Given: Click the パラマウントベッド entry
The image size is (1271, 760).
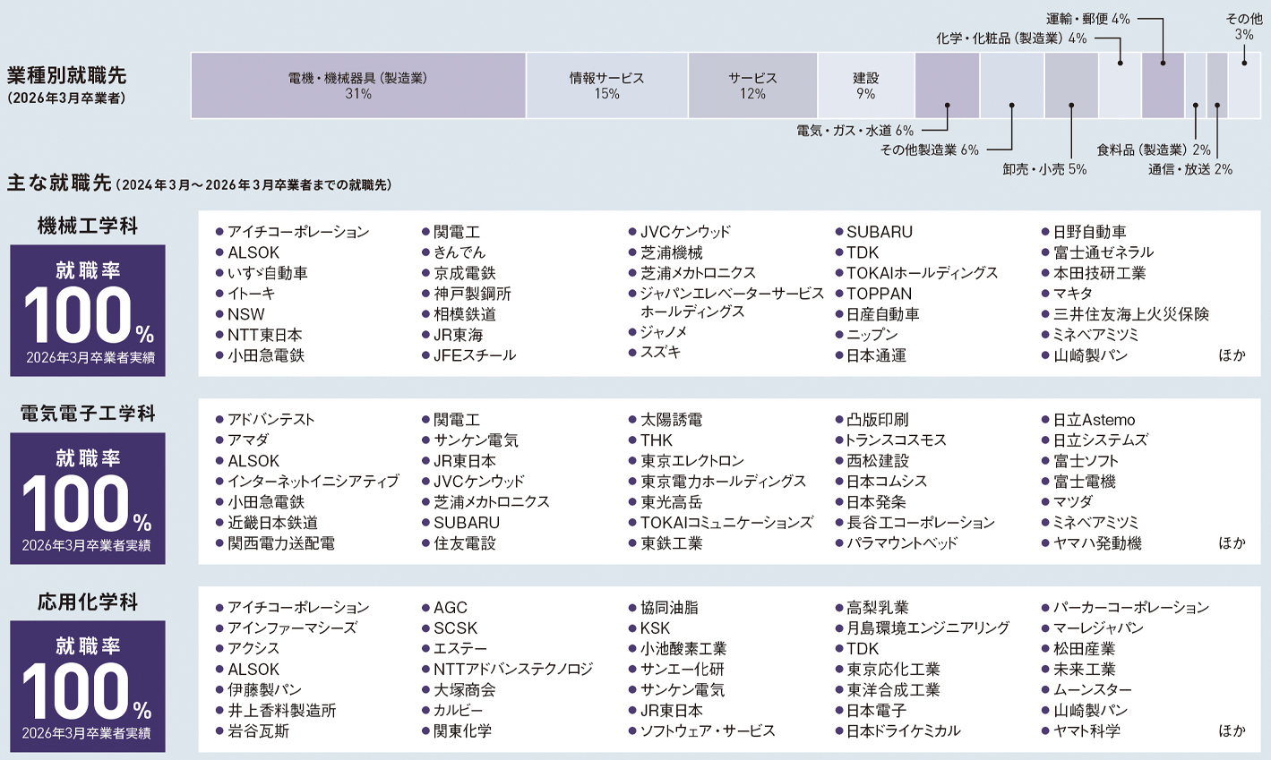Looking at the screenshot, I should pos(903,543).
